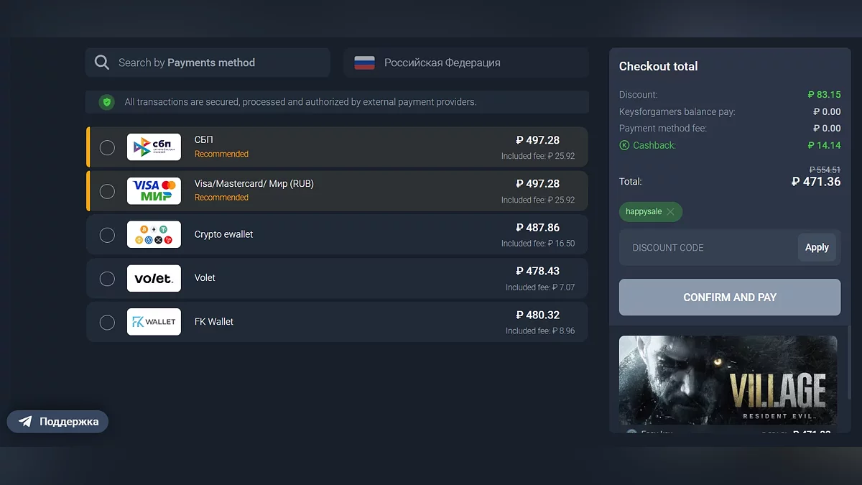Pick the FK Wallet radio button

(x=107, y=323)
